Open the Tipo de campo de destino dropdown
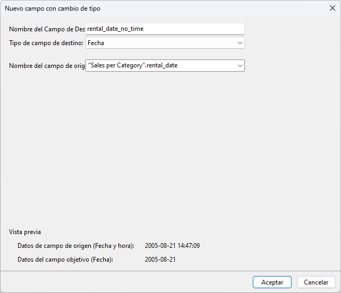This screenshot has height=293, width=341. pos(165,43)
